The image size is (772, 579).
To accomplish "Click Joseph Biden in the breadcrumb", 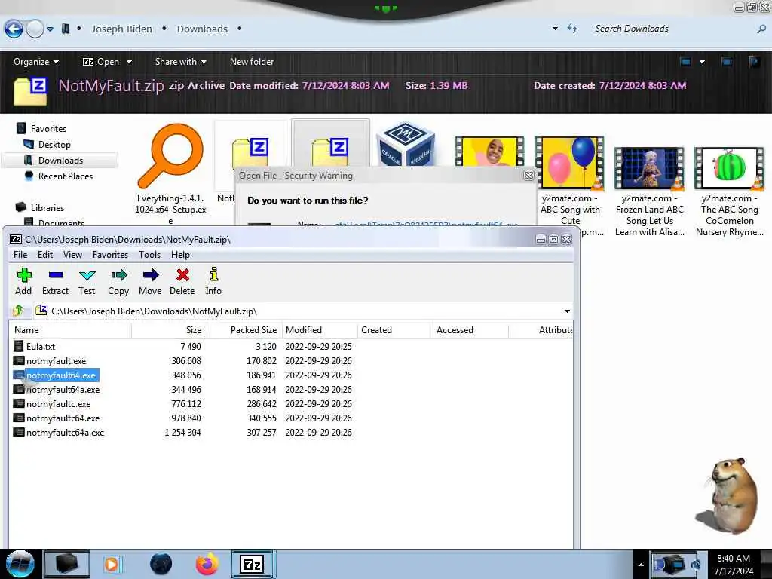I will coord(121,29).
